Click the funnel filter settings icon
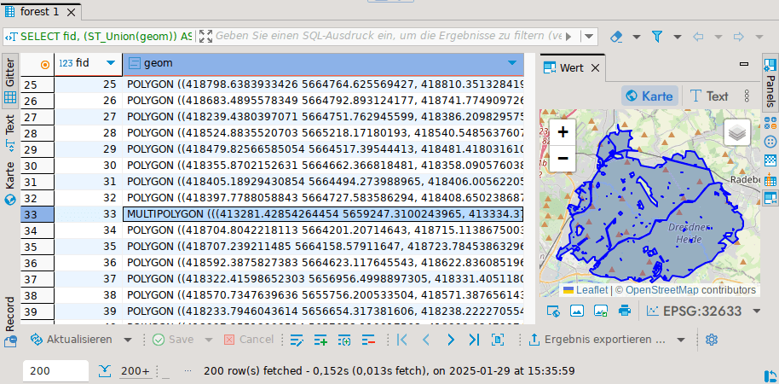This screenshot has height=384, width=779. click(657, 37)
